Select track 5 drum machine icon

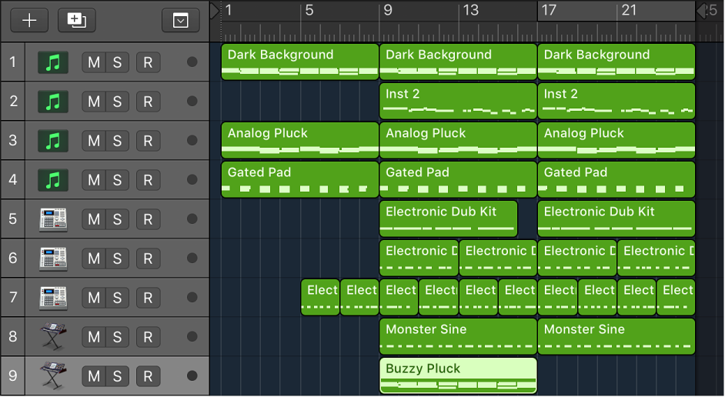coord(53,219)
